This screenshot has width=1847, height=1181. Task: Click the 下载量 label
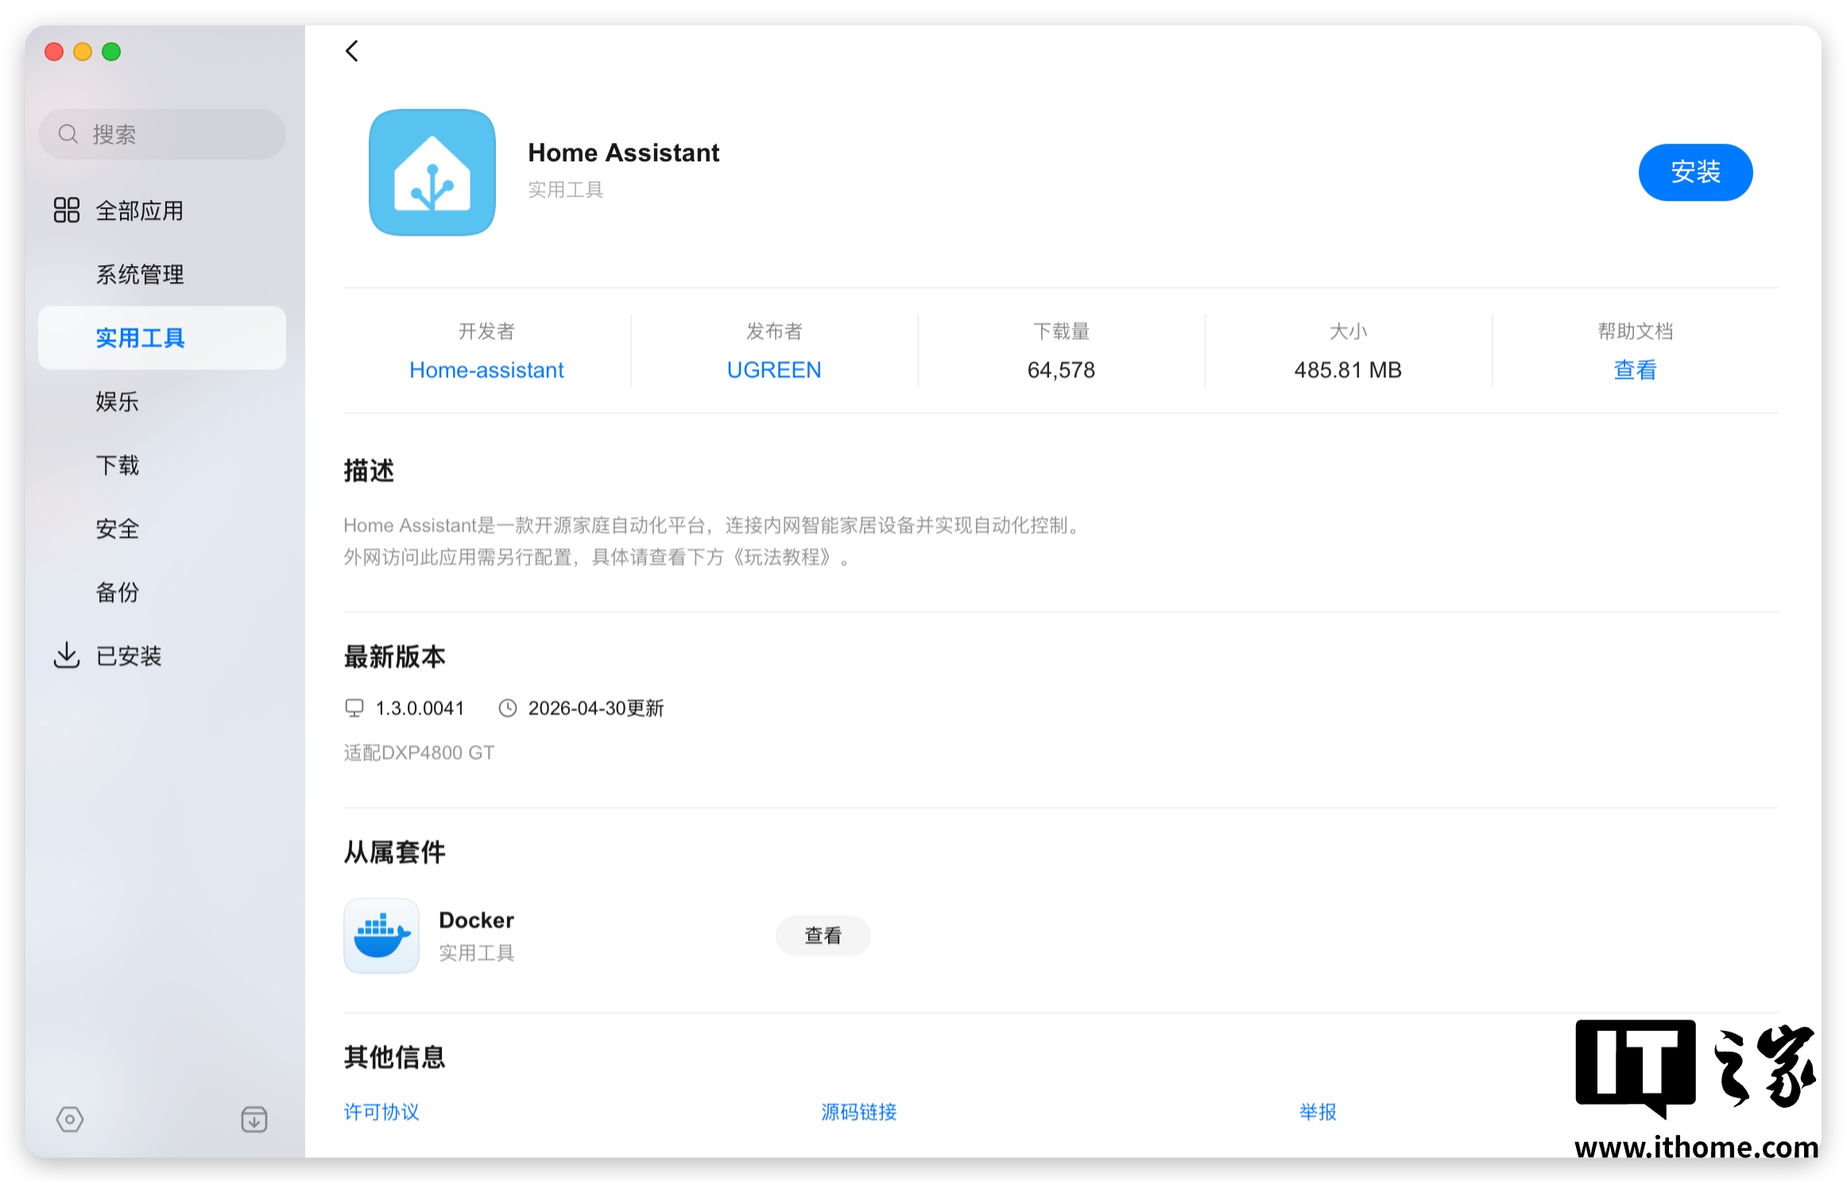1061,331
